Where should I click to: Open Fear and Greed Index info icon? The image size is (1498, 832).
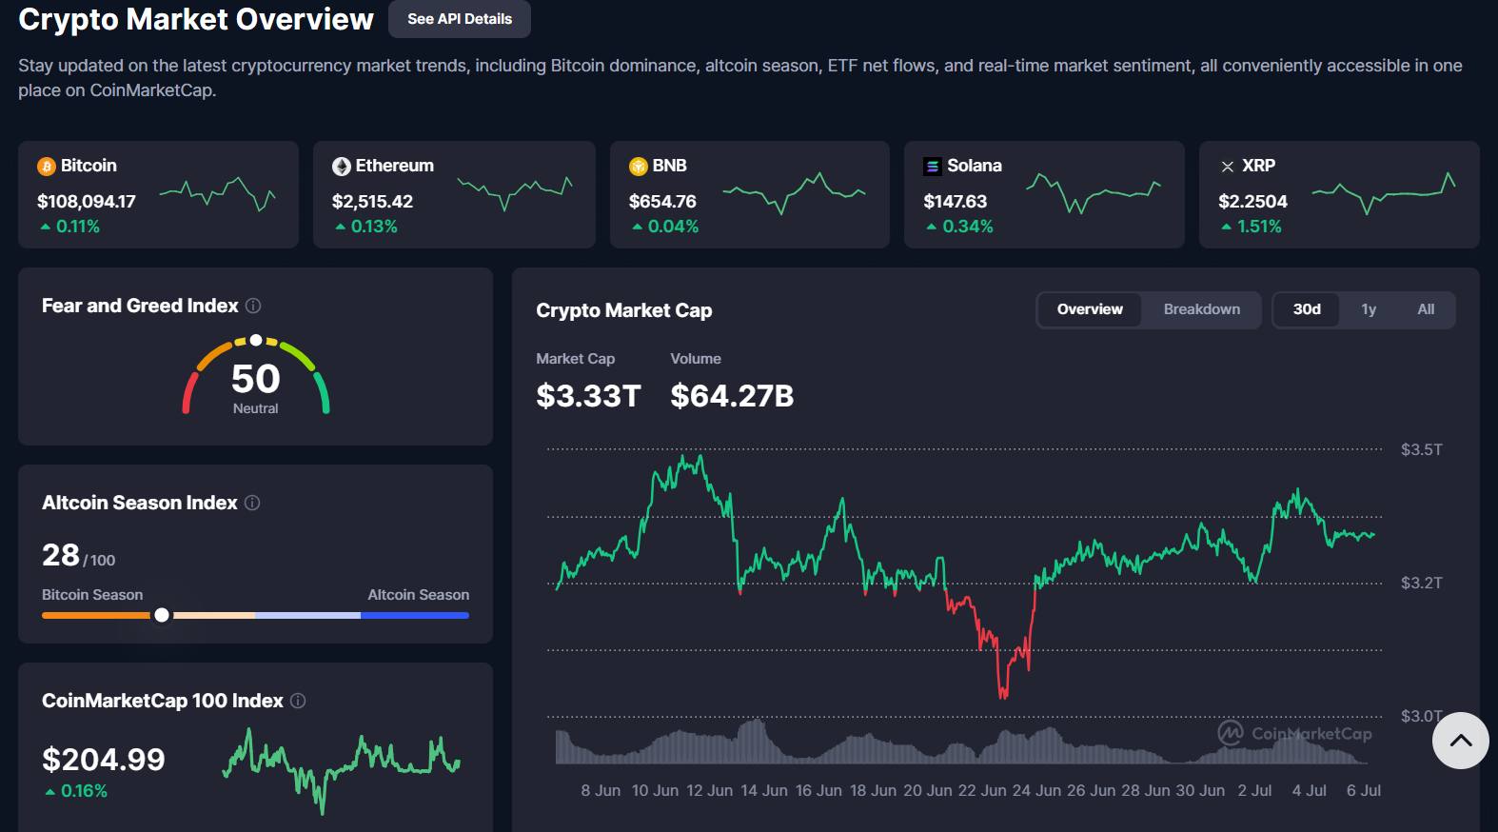tap(253, 306)
